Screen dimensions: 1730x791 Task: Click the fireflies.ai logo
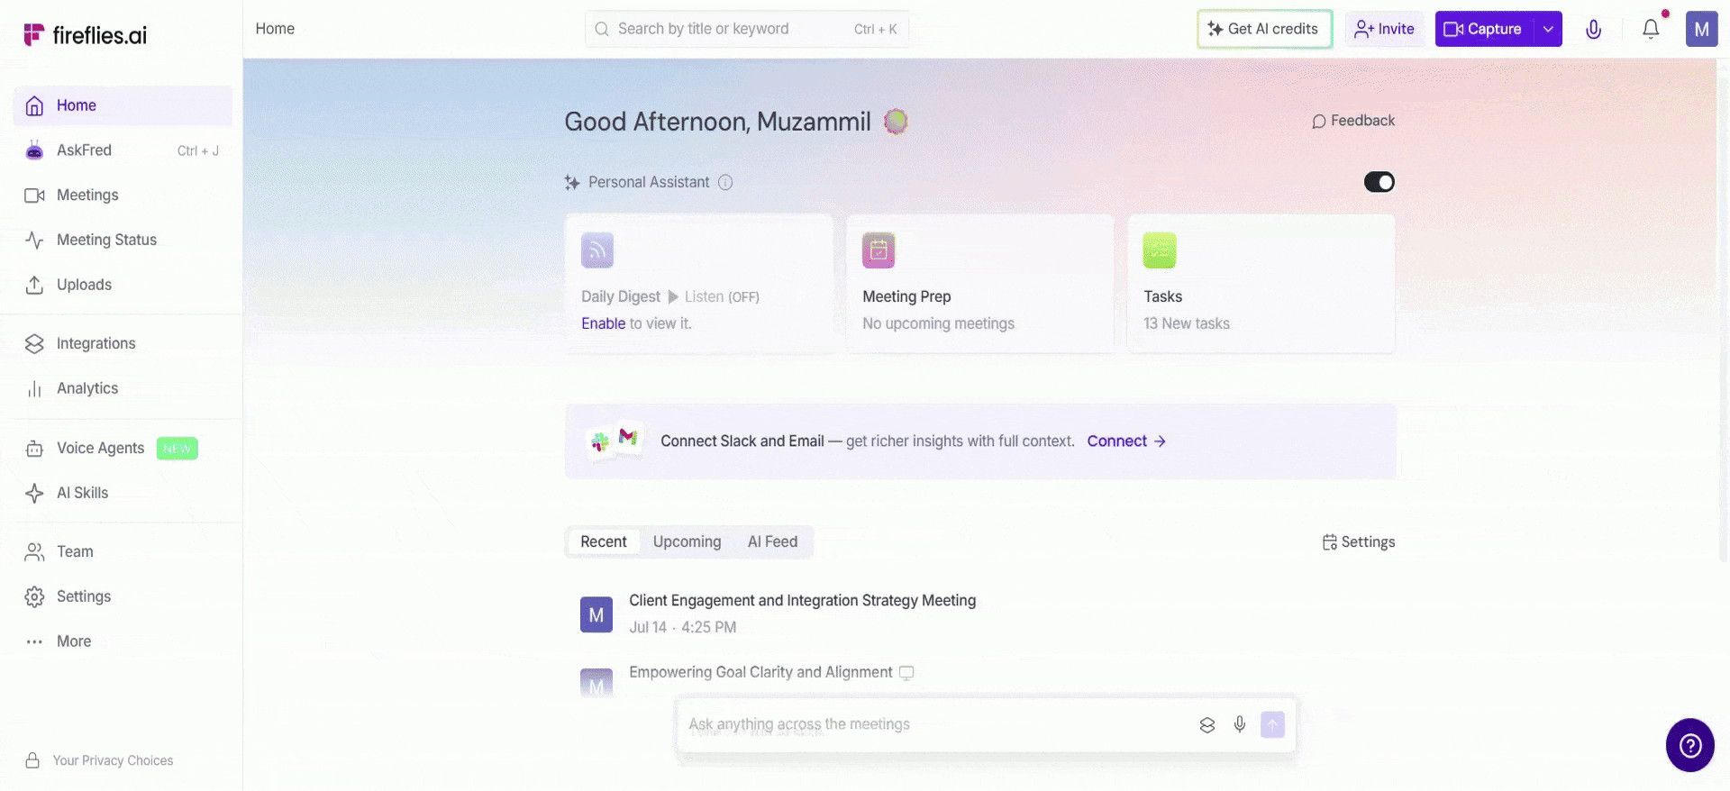pos(85,35)
